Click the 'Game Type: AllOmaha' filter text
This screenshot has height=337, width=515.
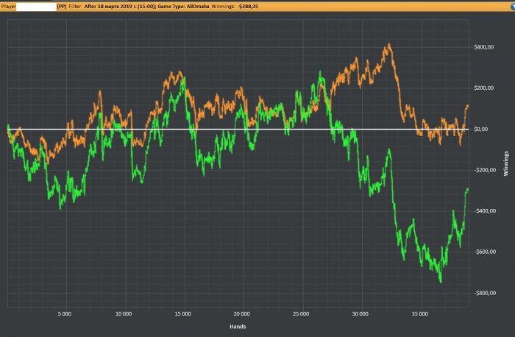coord(183,6)
